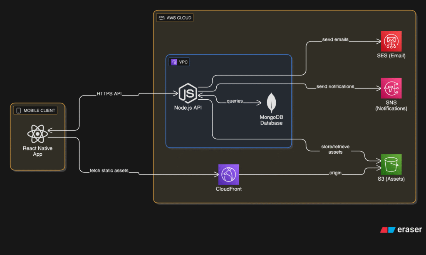Select the S3 Assets bucket icon

(391, 164)
